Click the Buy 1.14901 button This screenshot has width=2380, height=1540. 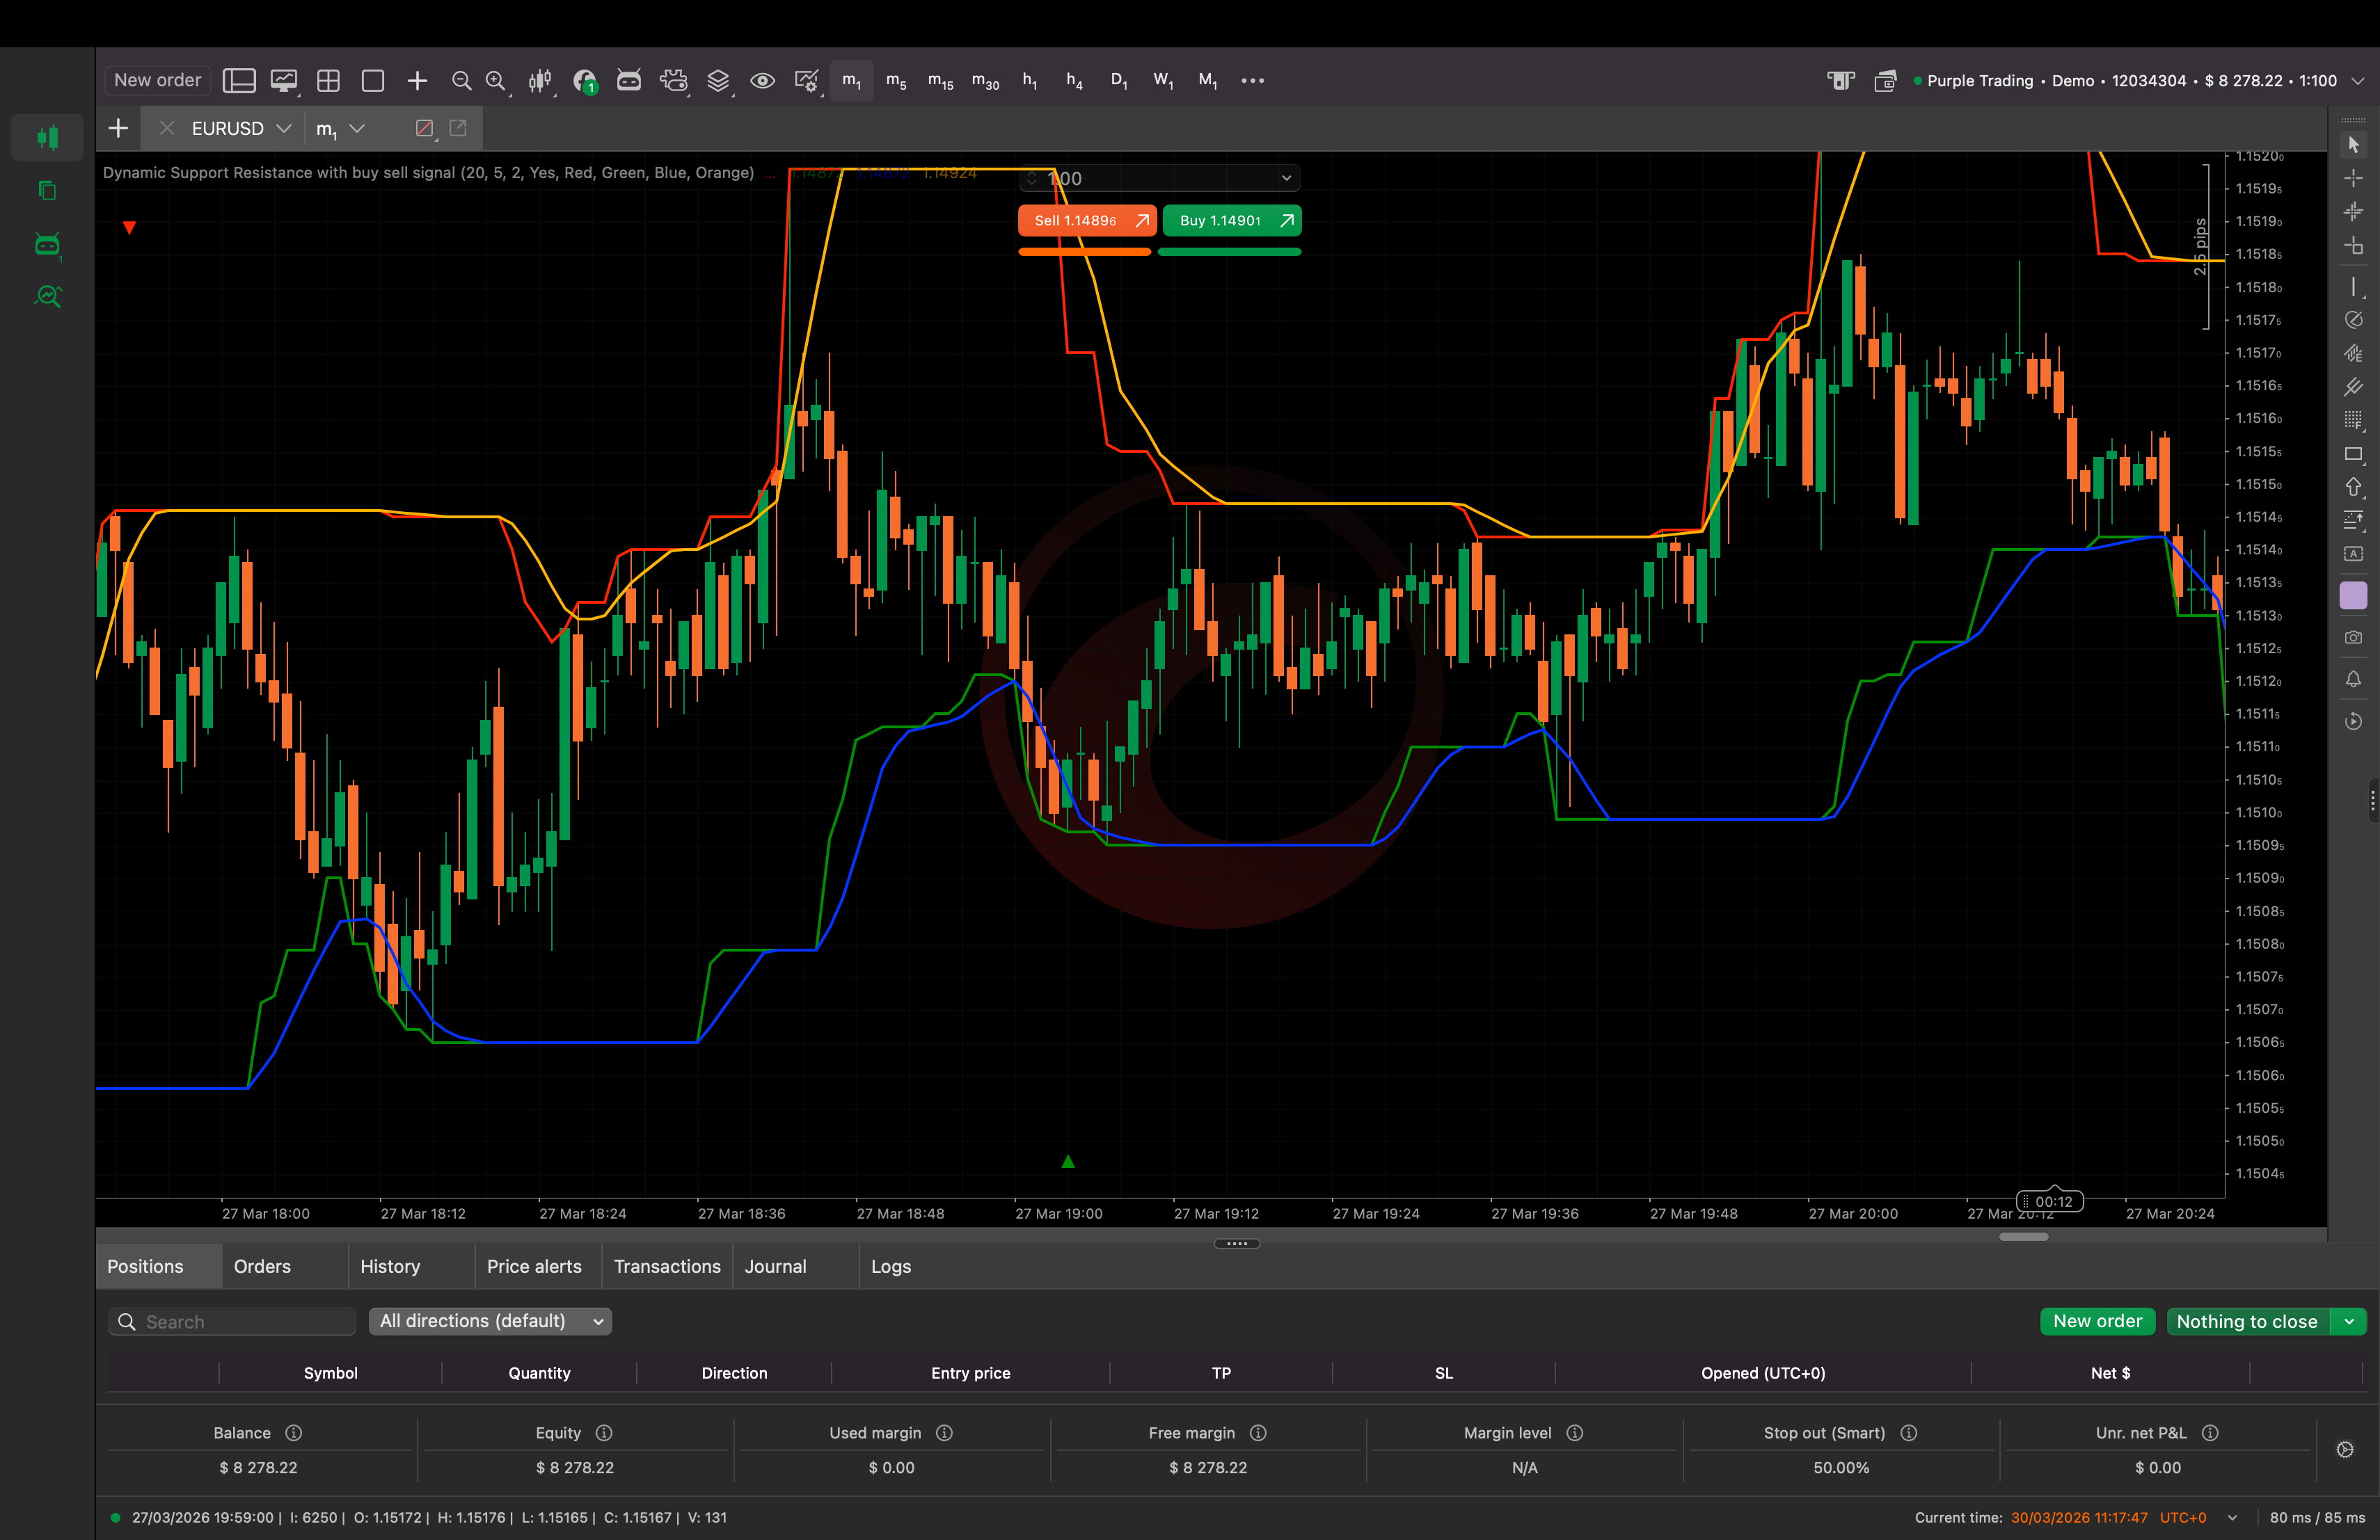[x=1231, y=221]
